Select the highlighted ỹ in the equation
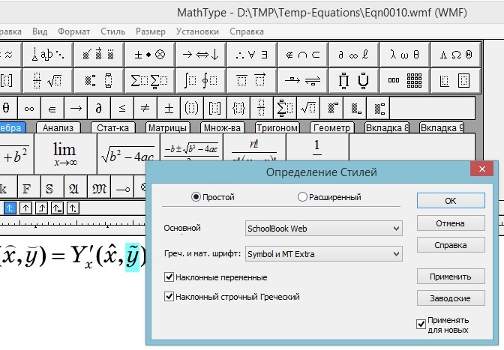The image size is (504, 350). point(133,258)
